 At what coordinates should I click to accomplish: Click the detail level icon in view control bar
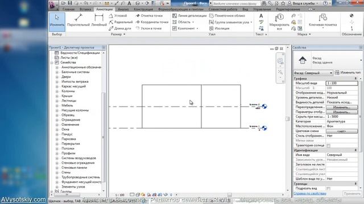pyautogui.click(x=132, y=195)
